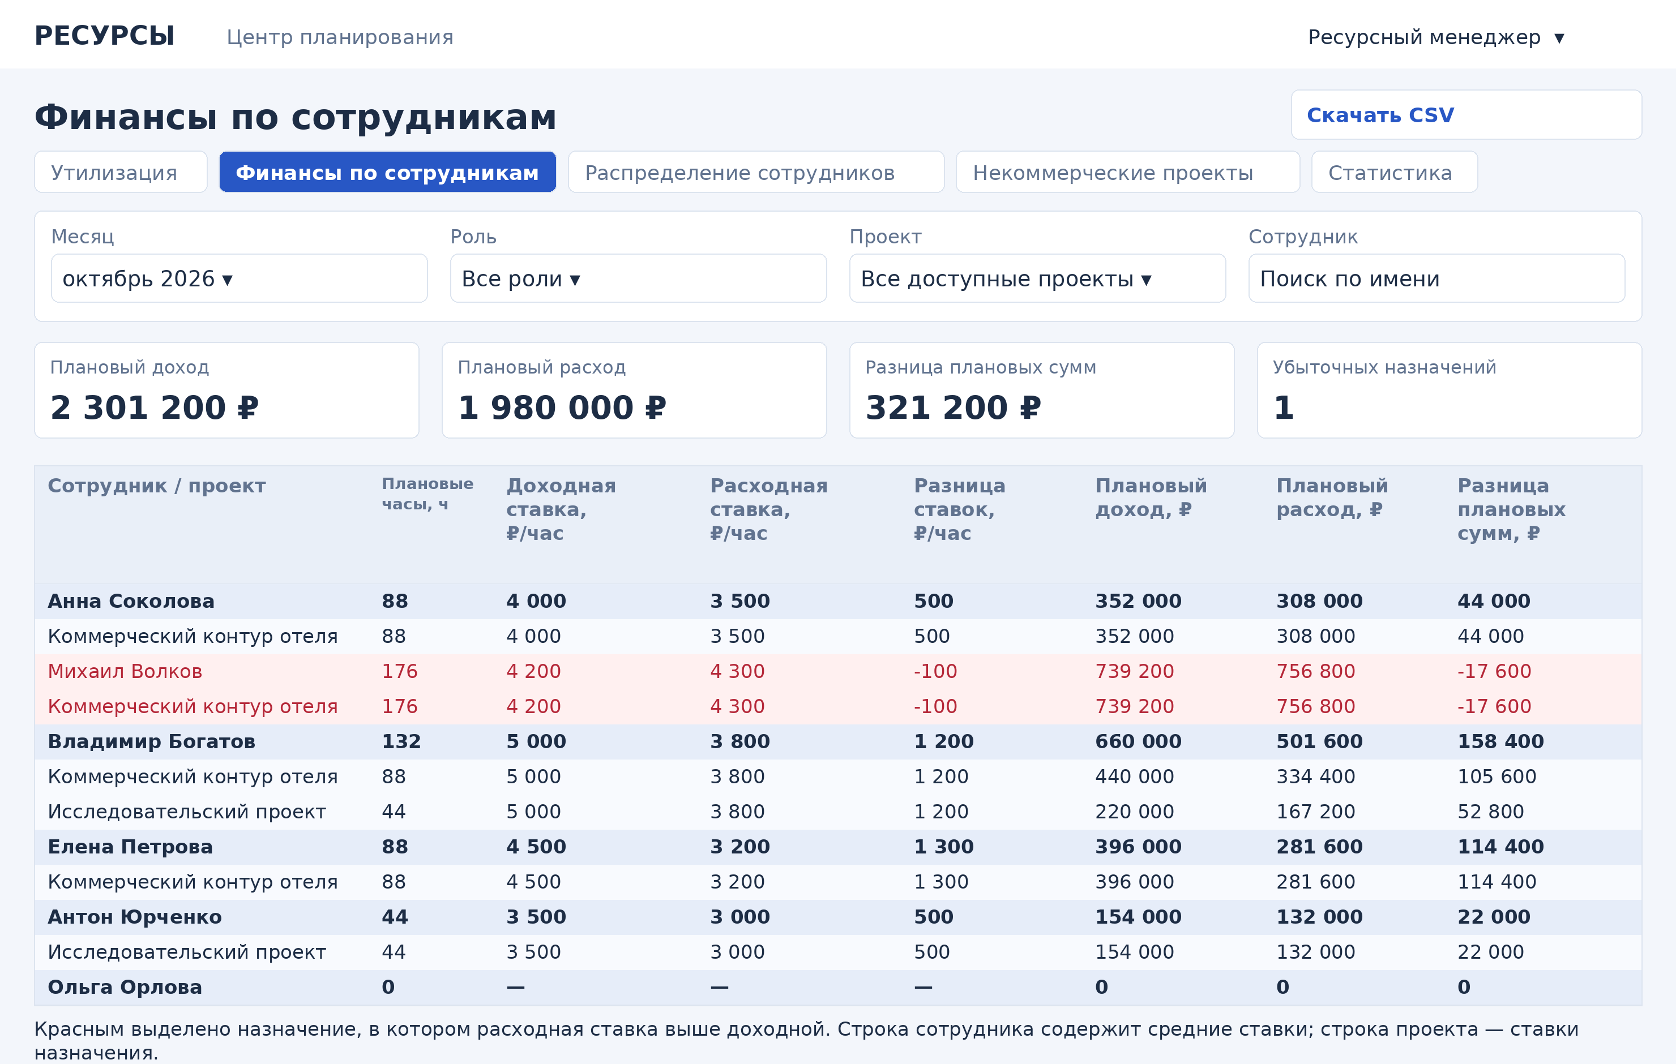Select the Владимир Богатов employee row
This screenshot has width=1676, height=1064.
[838, 742]
